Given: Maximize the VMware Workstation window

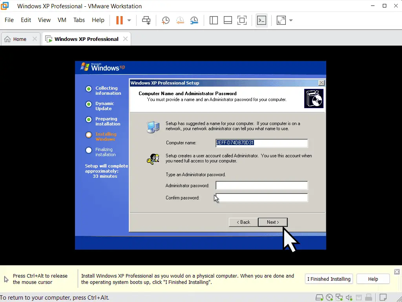Looking at the screenshot, I should tap(384, 6).
